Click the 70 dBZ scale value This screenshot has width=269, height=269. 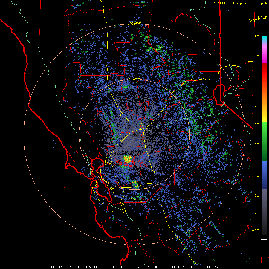(257, 54)
